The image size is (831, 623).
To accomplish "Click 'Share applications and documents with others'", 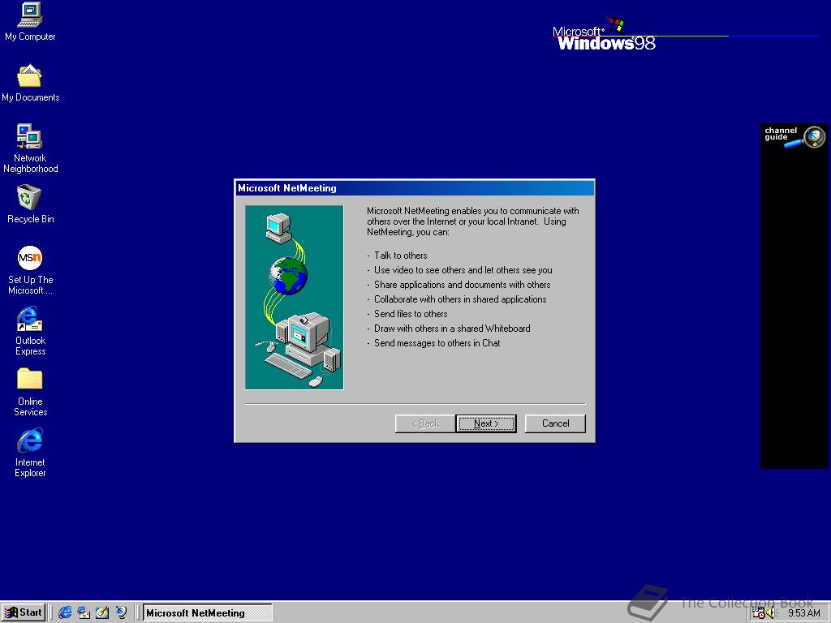I will click(462, 285).
